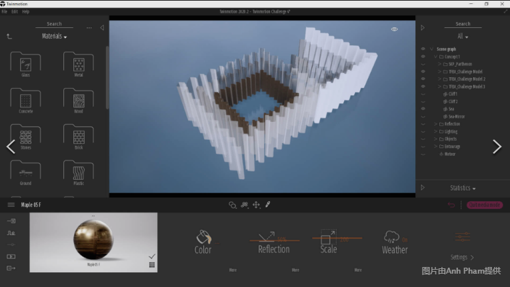Image resolution: width=510 pixels, height=287 pixels.
Task: Toggle viewport eye visibility icon
Action: [x=394, y=29]
